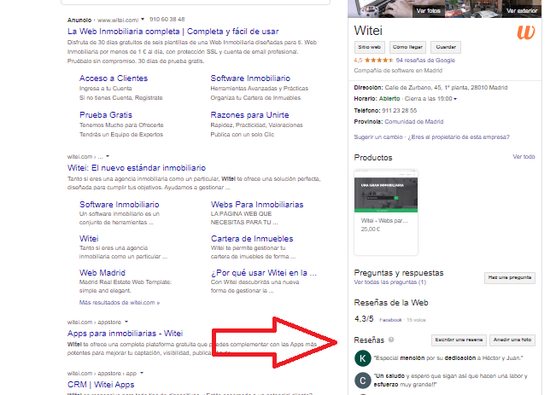Click the 'Escribir una reseña' button

[x=459, y=340]
